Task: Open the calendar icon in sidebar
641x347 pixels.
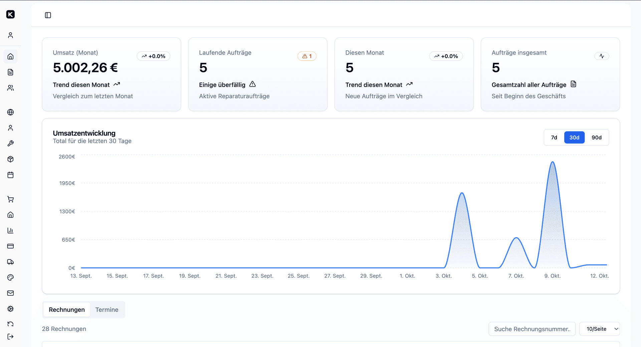Action: tap(10, 175)
